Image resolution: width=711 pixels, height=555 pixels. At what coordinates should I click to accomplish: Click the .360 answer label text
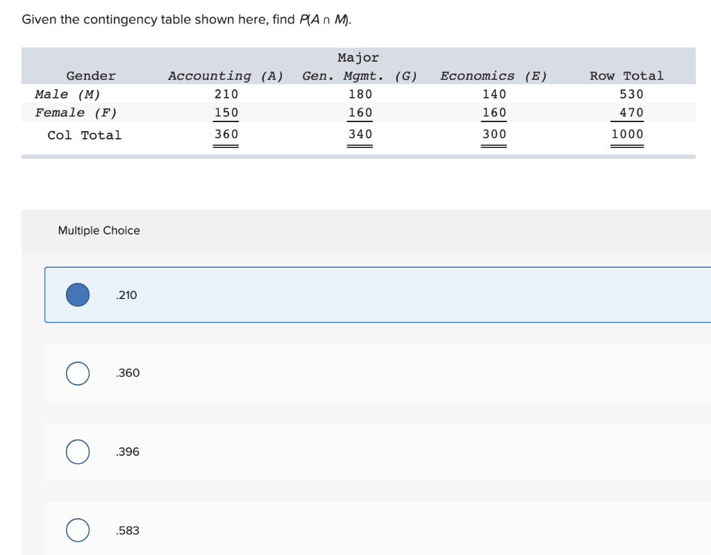[x=127, y=373]
